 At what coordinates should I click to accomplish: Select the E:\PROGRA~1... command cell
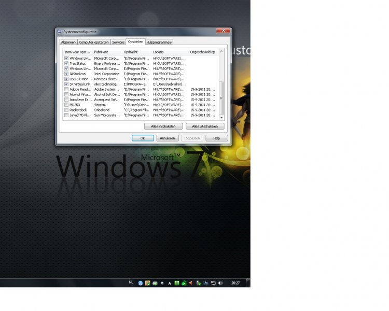(x=136, y=84)
